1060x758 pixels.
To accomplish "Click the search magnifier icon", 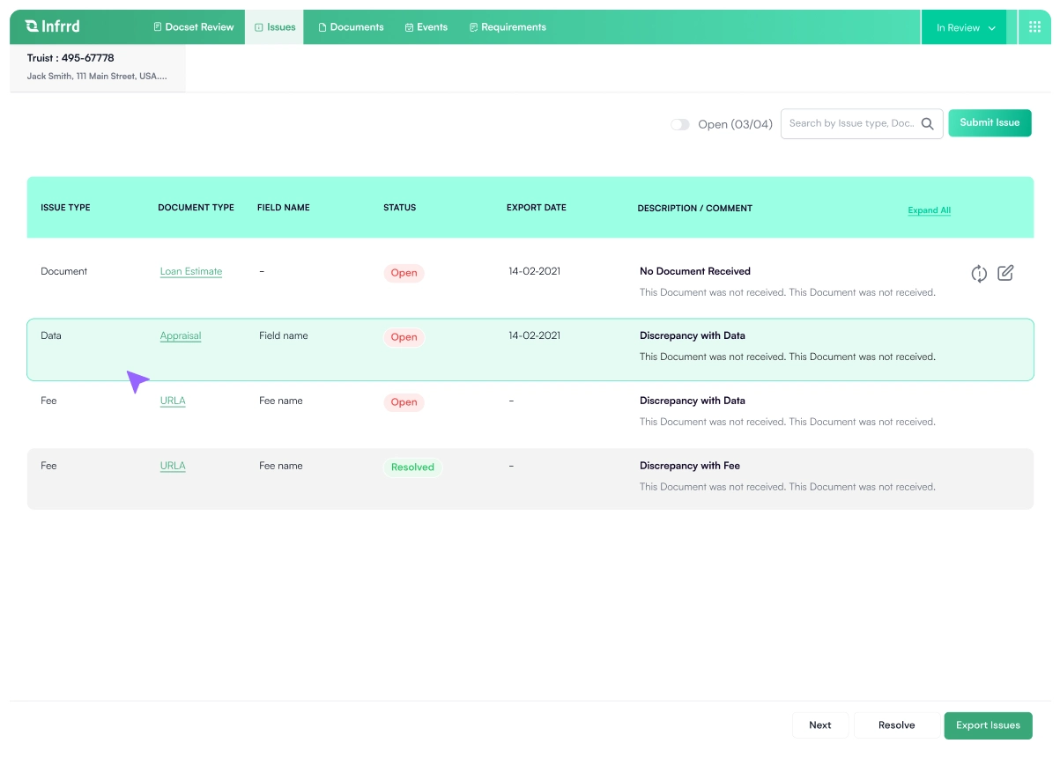I will [x=928, y=124].
